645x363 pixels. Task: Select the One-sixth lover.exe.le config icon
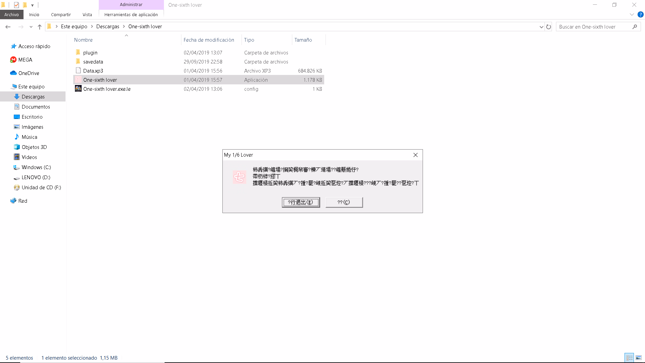[x=78, y=89]
